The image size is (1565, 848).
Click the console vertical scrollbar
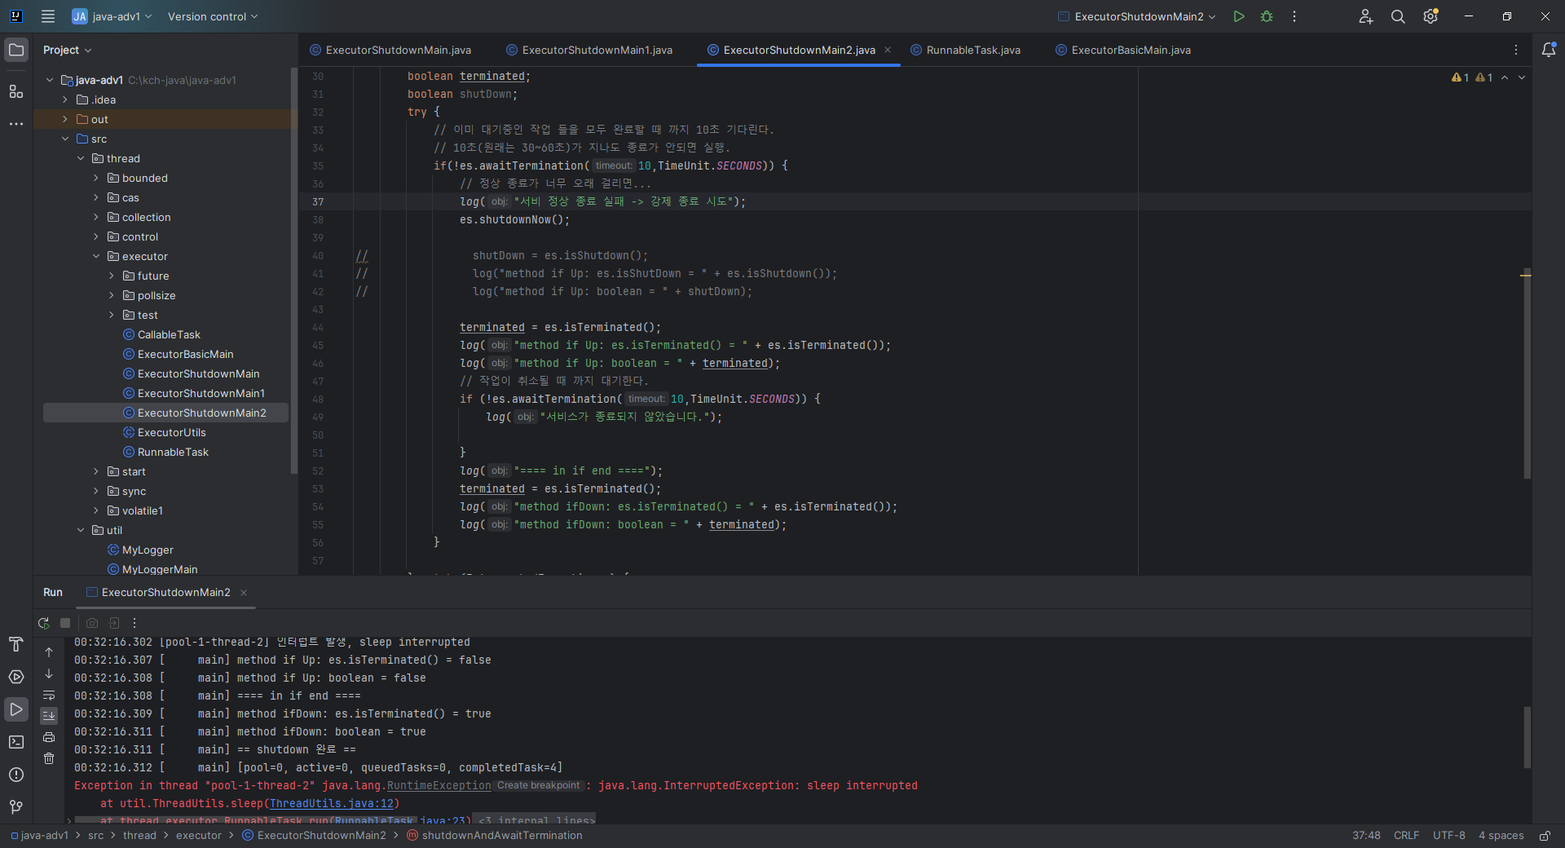click(1528, 737)
